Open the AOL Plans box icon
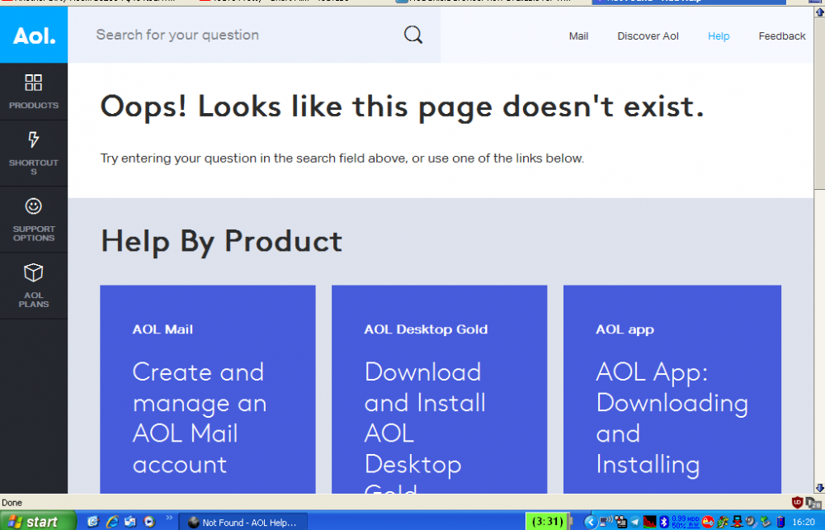The width and height of the screenshot is (825, 530). coord(34,272)
